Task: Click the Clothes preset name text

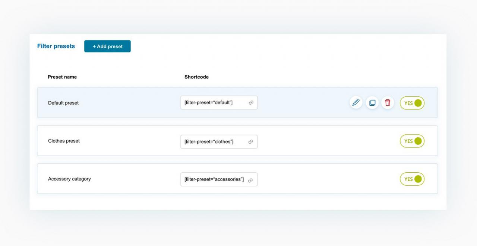Action: pyautogui.click(x=64, y=141)
